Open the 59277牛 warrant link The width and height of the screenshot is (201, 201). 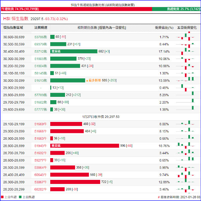(x=41, y=160)
